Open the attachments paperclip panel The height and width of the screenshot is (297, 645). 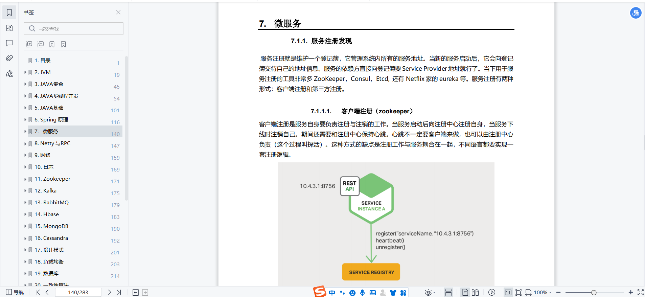pos(9,58)
